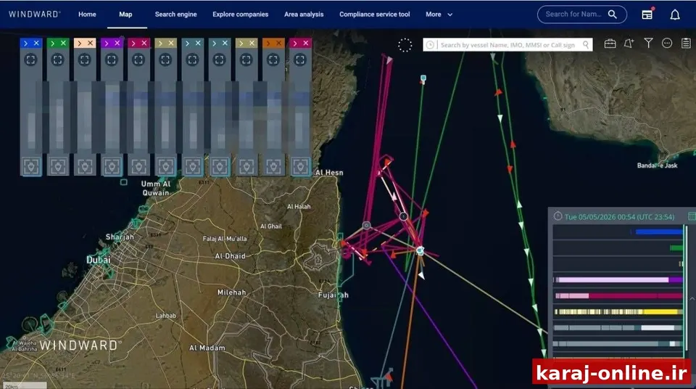The height and width of the screenshot is (389, 696).
Task: Open the circled ellipsis options icon
Action: click(x=667, y=43)
